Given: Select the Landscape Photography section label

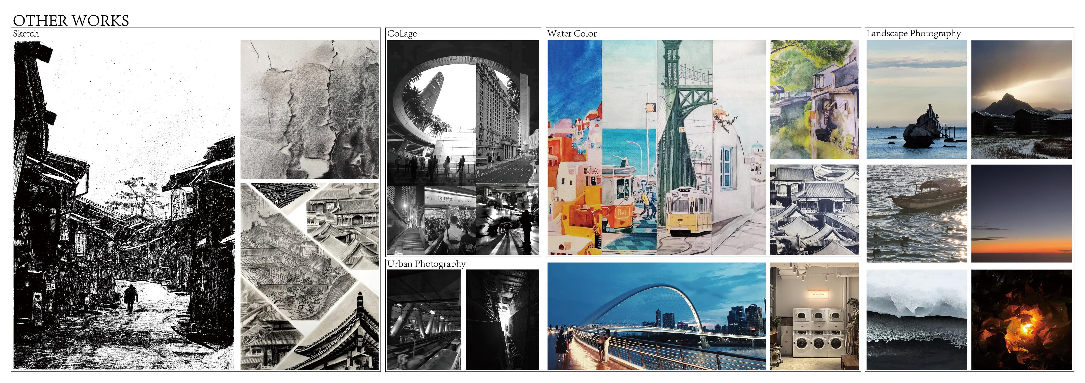Looking at the screenshot, I should (x=914, y=34).
